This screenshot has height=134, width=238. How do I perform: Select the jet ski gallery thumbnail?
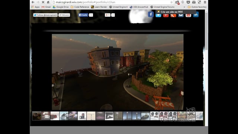(x=64, y=116)
